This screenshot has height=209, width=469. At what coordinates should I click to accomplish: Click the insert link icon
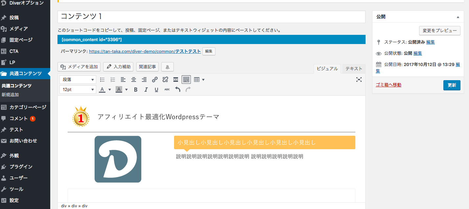[x=155, y=80]
